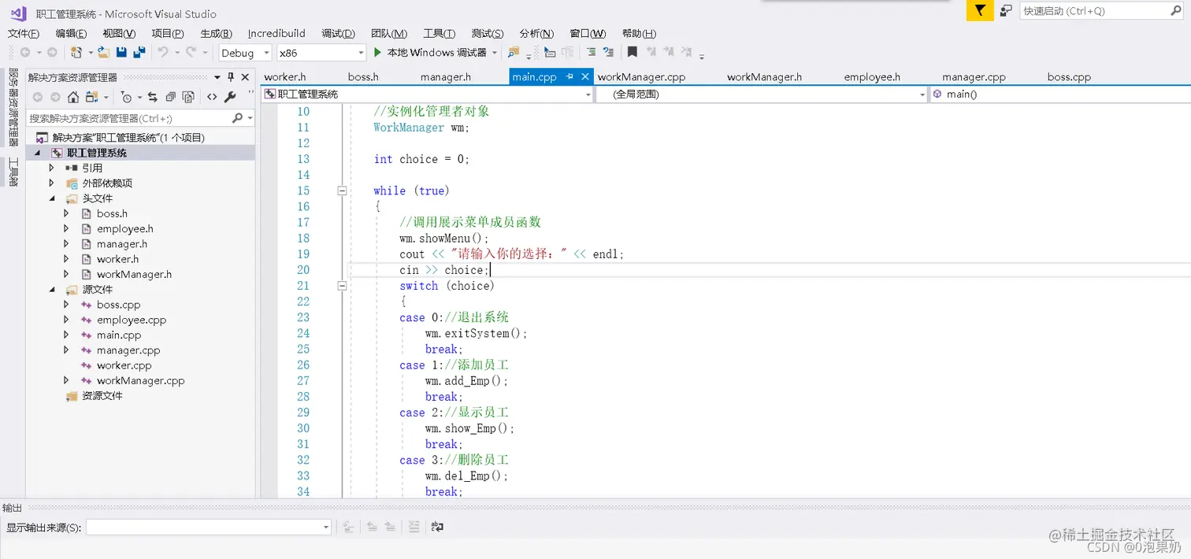The image size is (1191, 559).
Task: Uncomment selected lines toolbar icon
Action: pyautogui.click(x=608, y=52)
